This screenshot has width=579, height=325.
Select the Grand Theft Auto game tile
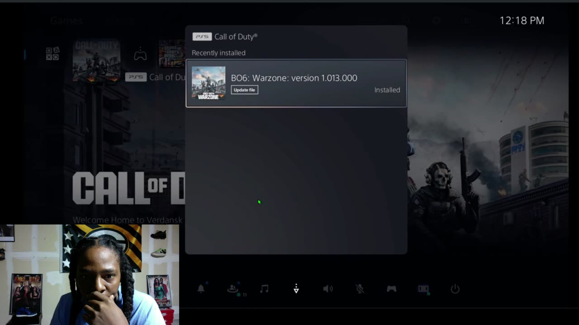[x=172, y=54]
